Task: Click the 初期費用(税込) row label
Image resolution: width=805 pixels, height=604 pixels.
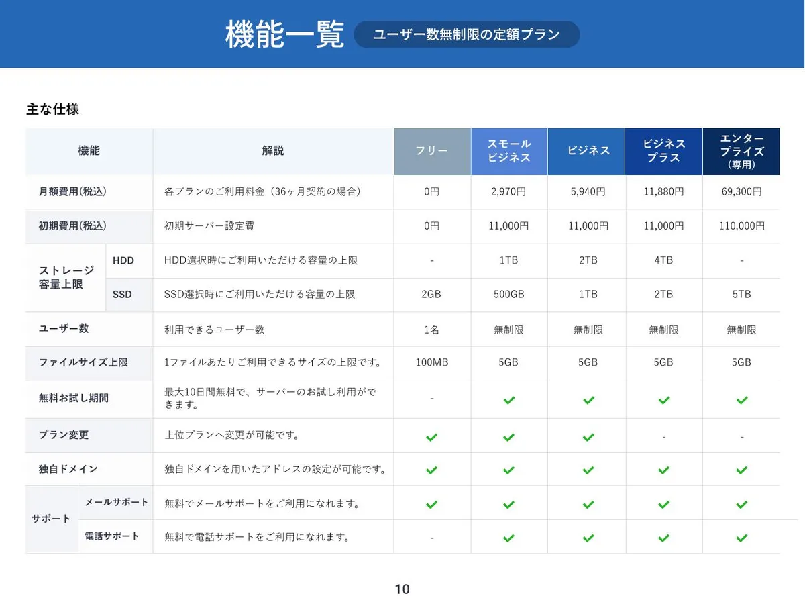Action: click(72, 226)
